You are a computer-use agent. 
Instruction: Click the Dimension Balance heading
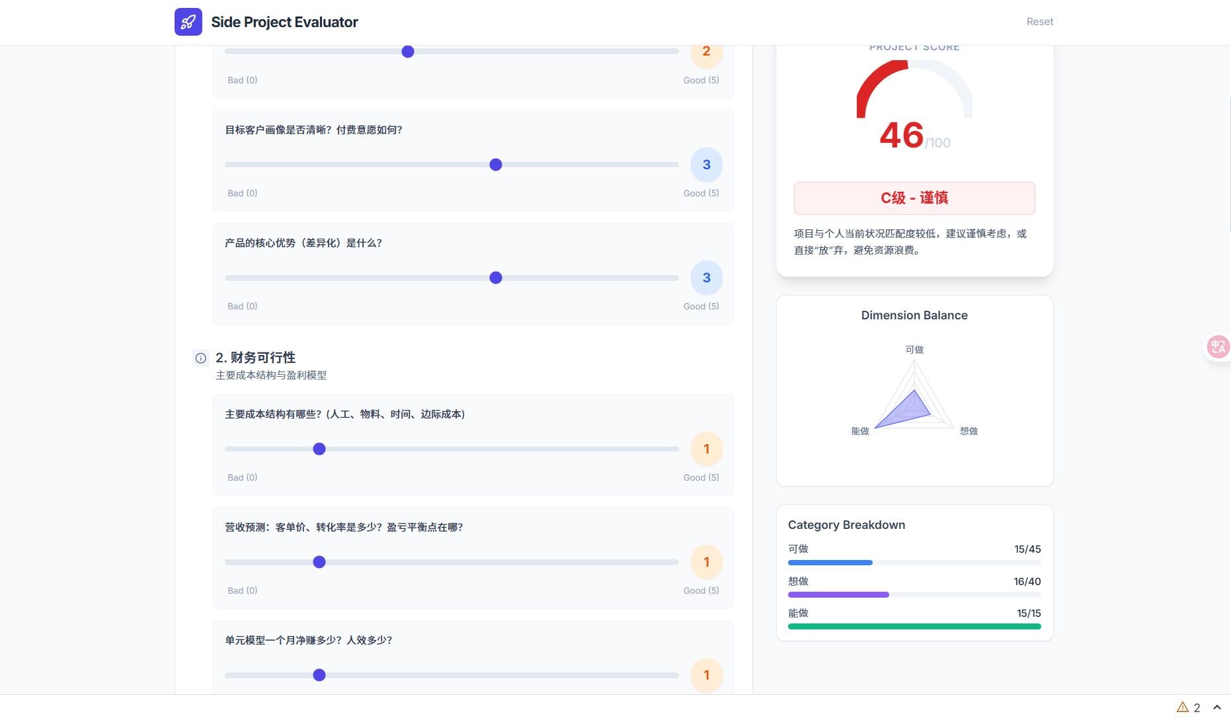coord(914,315)
